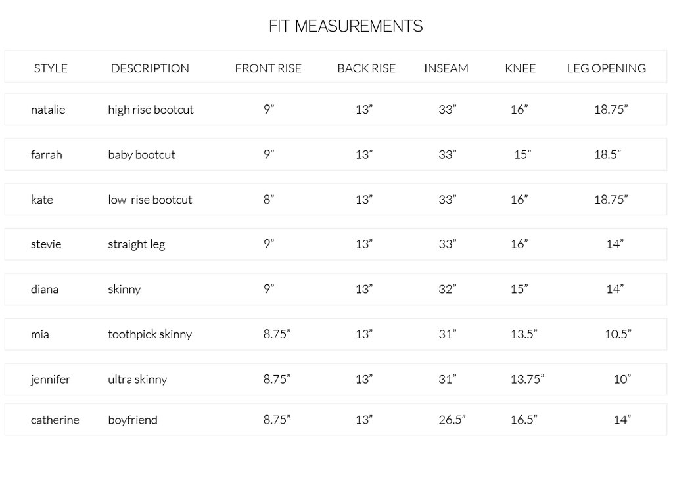Image resolution: width=673 pixels, height=486 pixels.
Task: Click jennifer's 13.75" knee measurement
Action: pyautogui.click(x=527, y=379)
